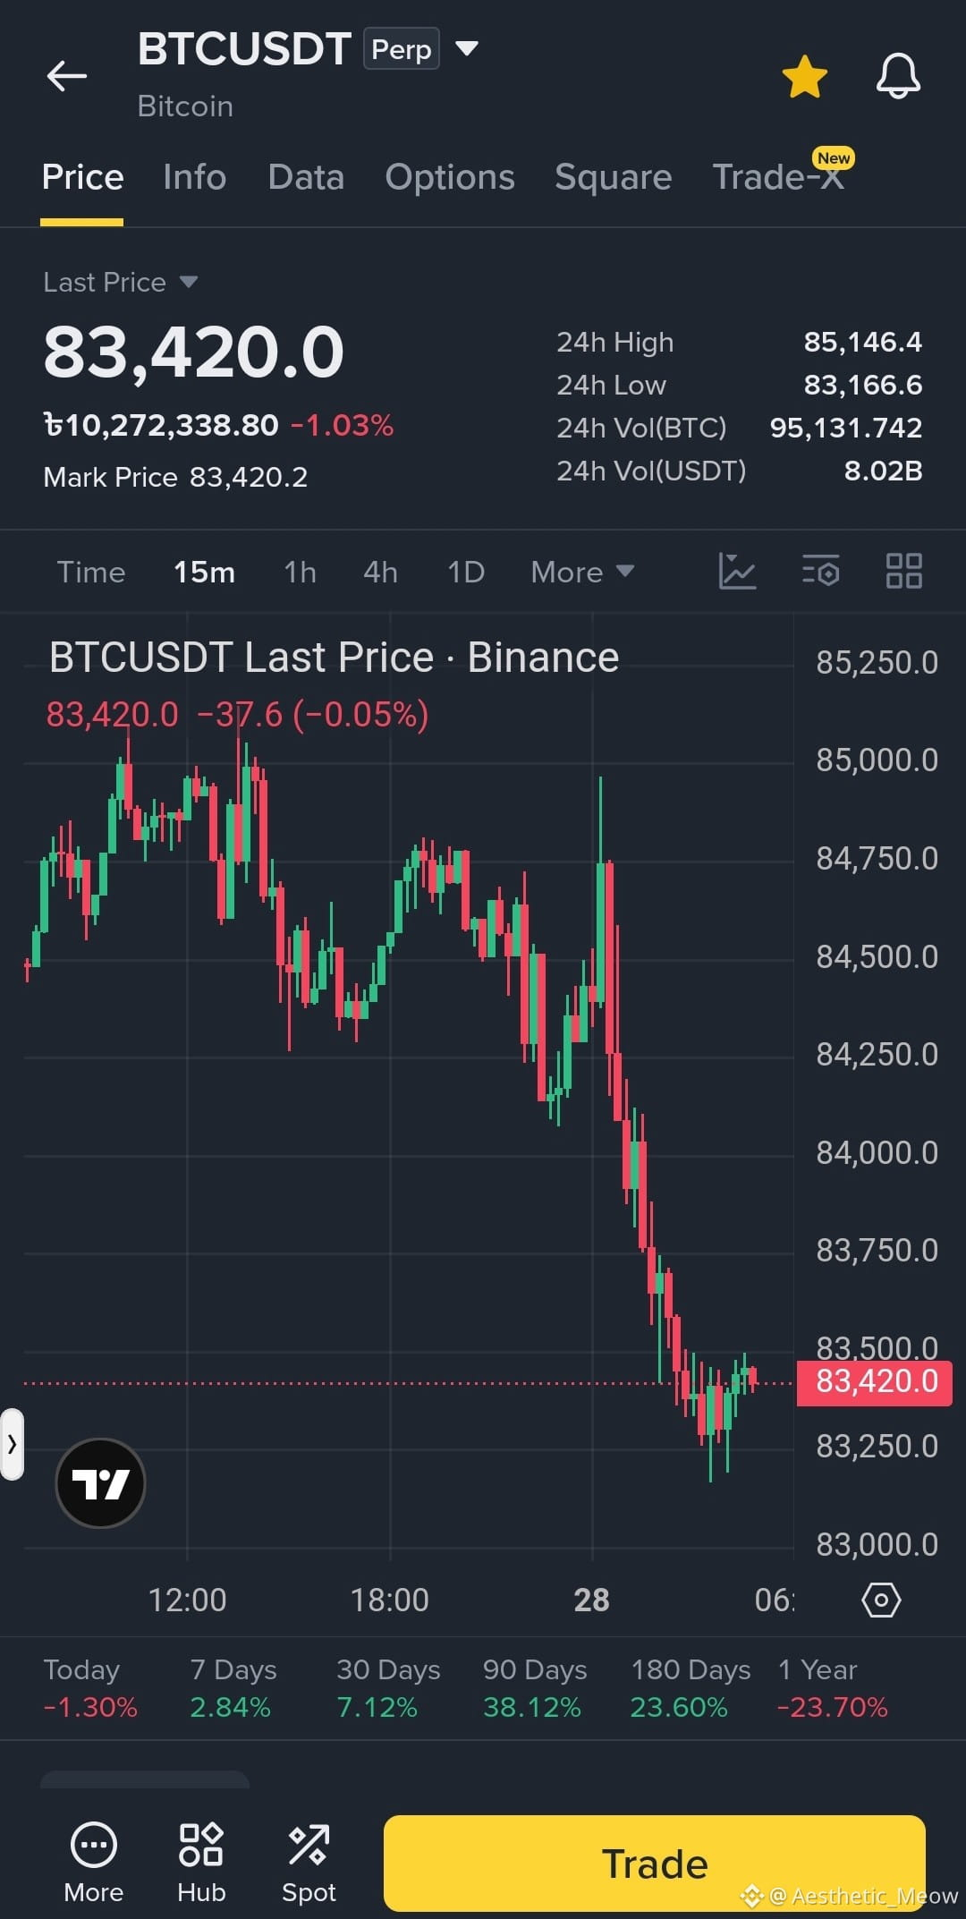Open the Options tab
Viewport: 966px width, 1919px height.
[450, 177]
